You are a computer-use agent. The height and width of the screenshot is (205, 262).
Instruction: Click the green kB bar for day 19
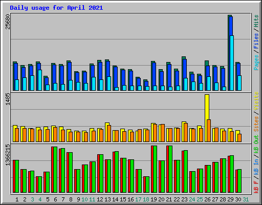[x=155, y=169]
